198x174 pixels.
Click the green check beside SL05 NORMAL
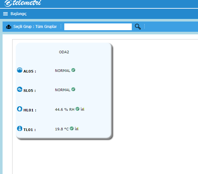[x=73, y=89]
